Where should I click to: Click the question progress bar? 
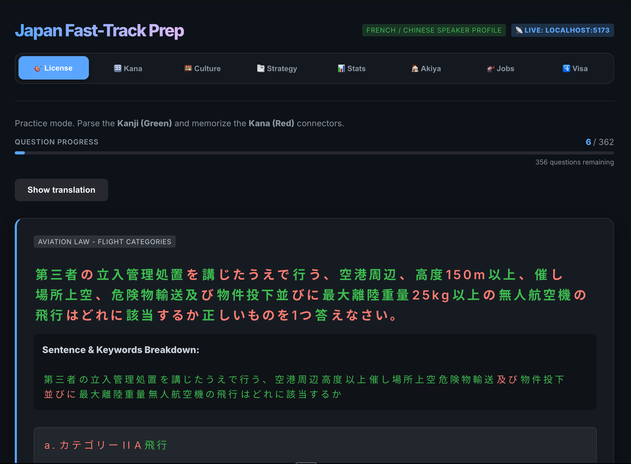click(x=314, y=153)
